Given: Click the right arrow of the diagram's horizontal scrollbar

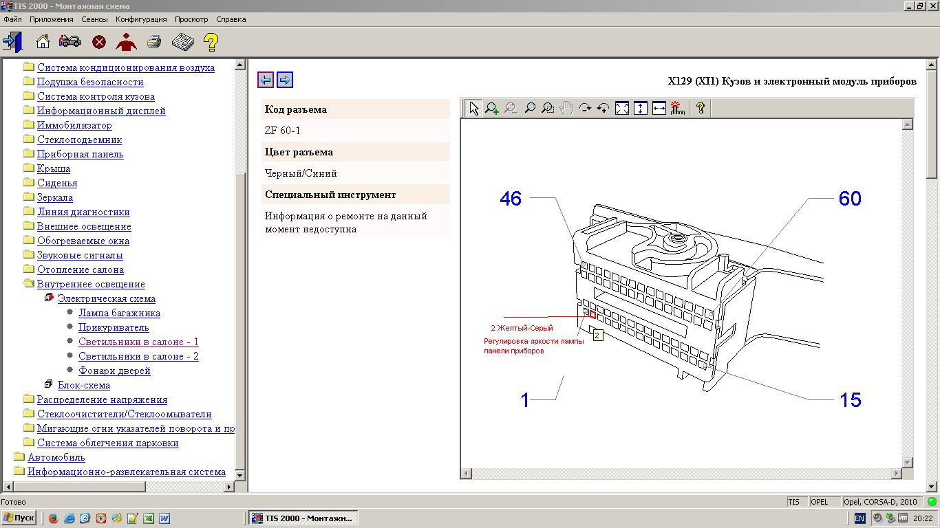Looking at the screenshot, I should tap(896, 474).
